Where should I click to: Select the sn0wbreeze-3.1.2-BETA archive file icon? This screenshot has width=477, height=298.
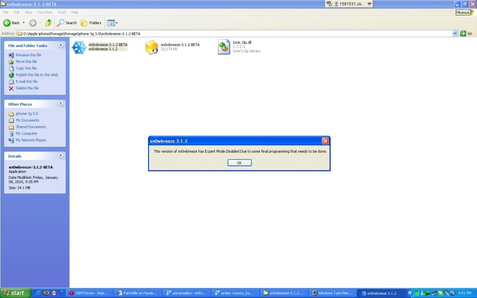coord(151,47)
